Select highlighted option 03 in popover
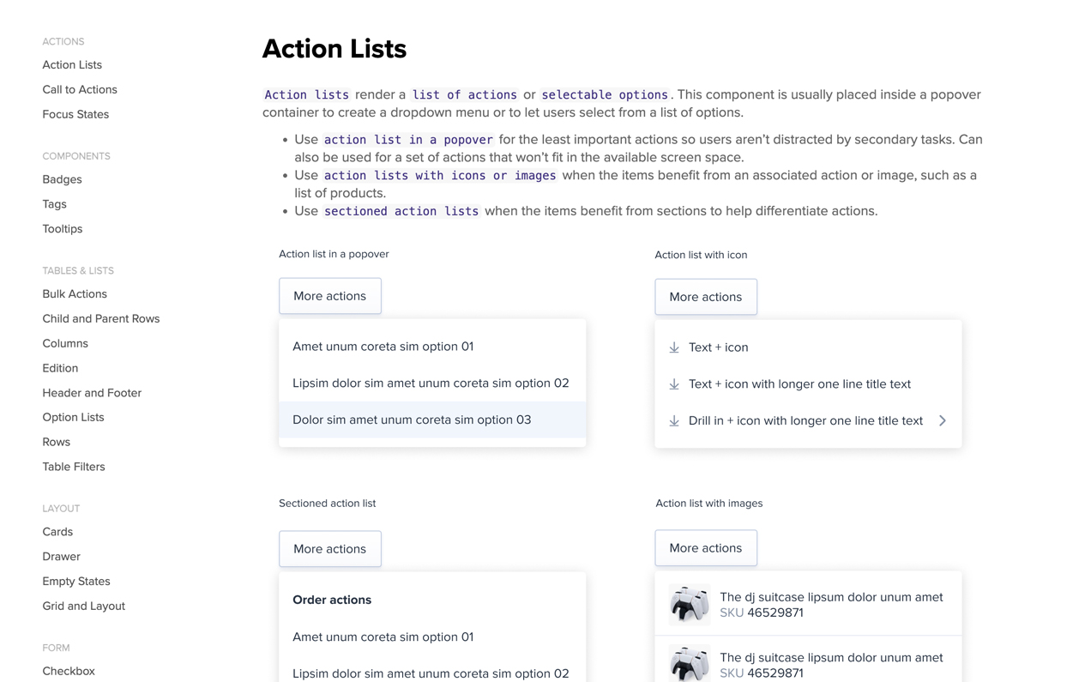This screenshot has width=1091, height=682. click(x=412, y=419)
